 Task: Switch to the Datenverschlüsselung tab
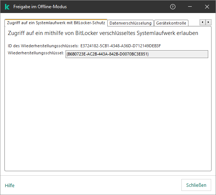point(130,23)
